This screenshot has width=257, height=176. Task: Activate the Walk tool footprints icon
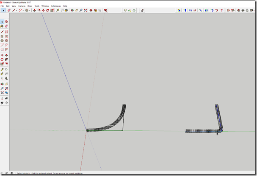tap(2, 103)
